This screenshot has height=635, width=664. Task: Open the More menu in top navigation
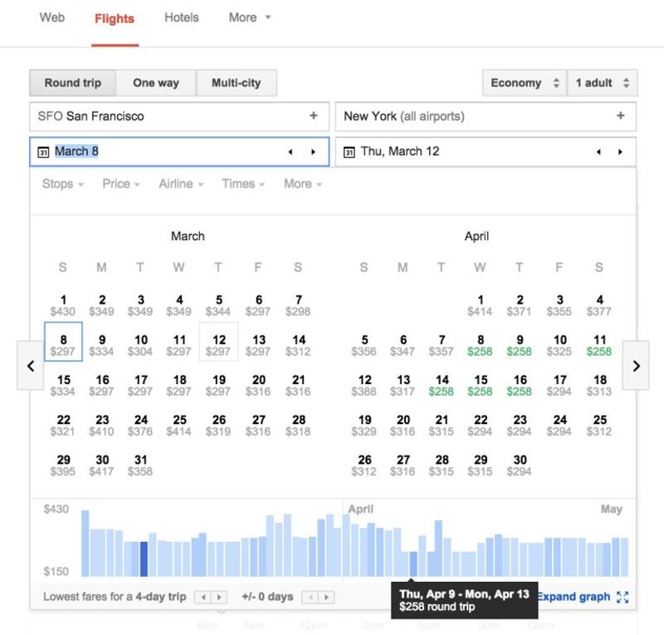[249, 17]
